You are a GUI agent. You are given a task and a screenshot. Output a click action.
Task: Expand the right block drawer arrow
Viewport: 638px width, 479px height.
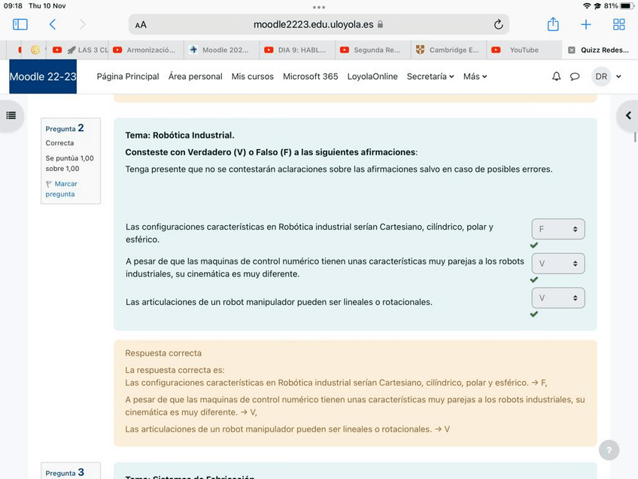pos(627,115)
